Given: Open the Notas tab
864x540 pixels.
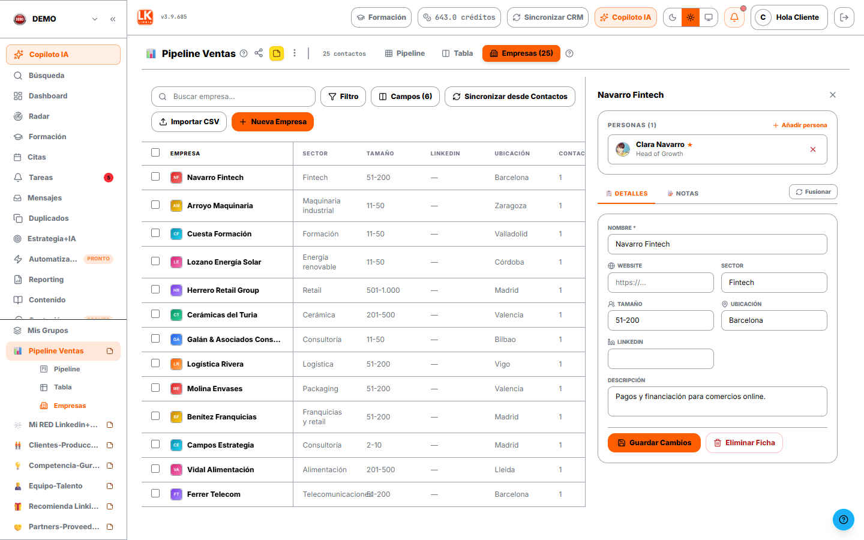Looking at the screenshot, I should click(x=683, y=194).
